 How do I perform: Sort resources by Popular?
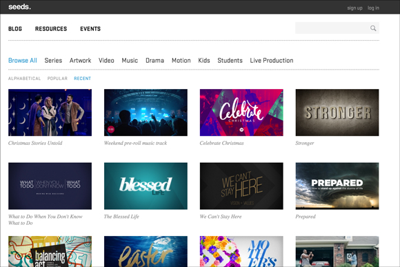[x=57, y=79]
